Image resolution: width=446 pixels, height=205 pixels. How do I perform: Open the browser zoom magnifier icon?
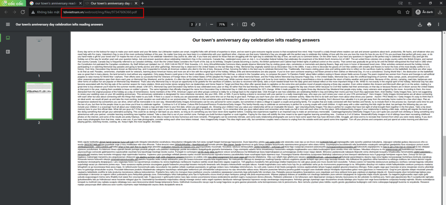click(399, 12)
